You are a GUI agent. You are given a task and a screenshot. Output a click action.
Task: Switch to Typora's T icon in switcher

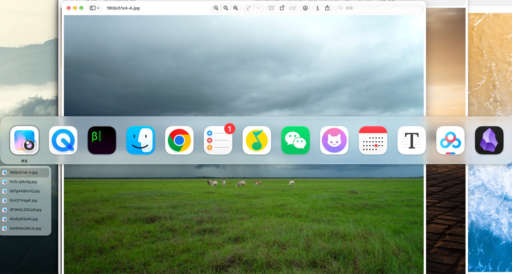[x=412, y=140]
